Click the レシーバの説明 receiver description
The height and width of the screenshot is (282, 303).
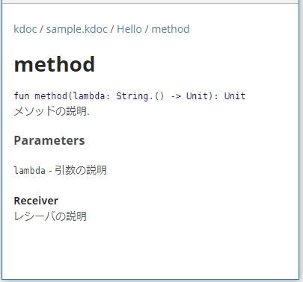pos(50,216)
